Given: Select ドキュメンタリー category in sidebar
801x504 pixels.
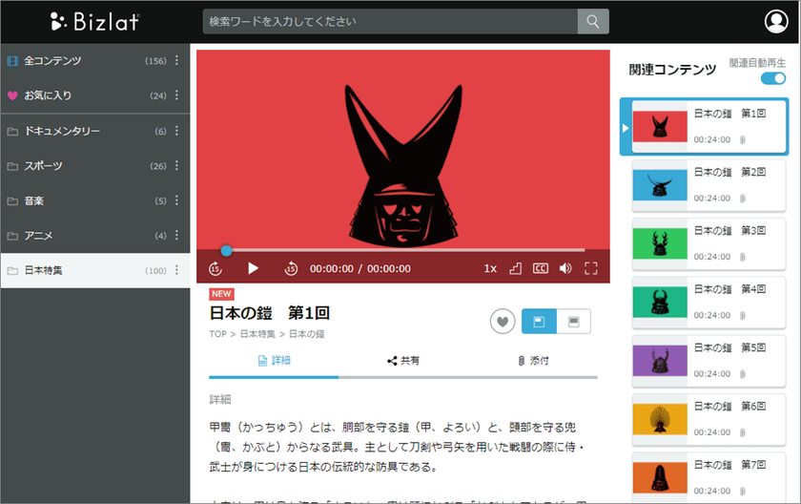Looking at the screenshot, I should pyautogui.click(x=62, y=131).
